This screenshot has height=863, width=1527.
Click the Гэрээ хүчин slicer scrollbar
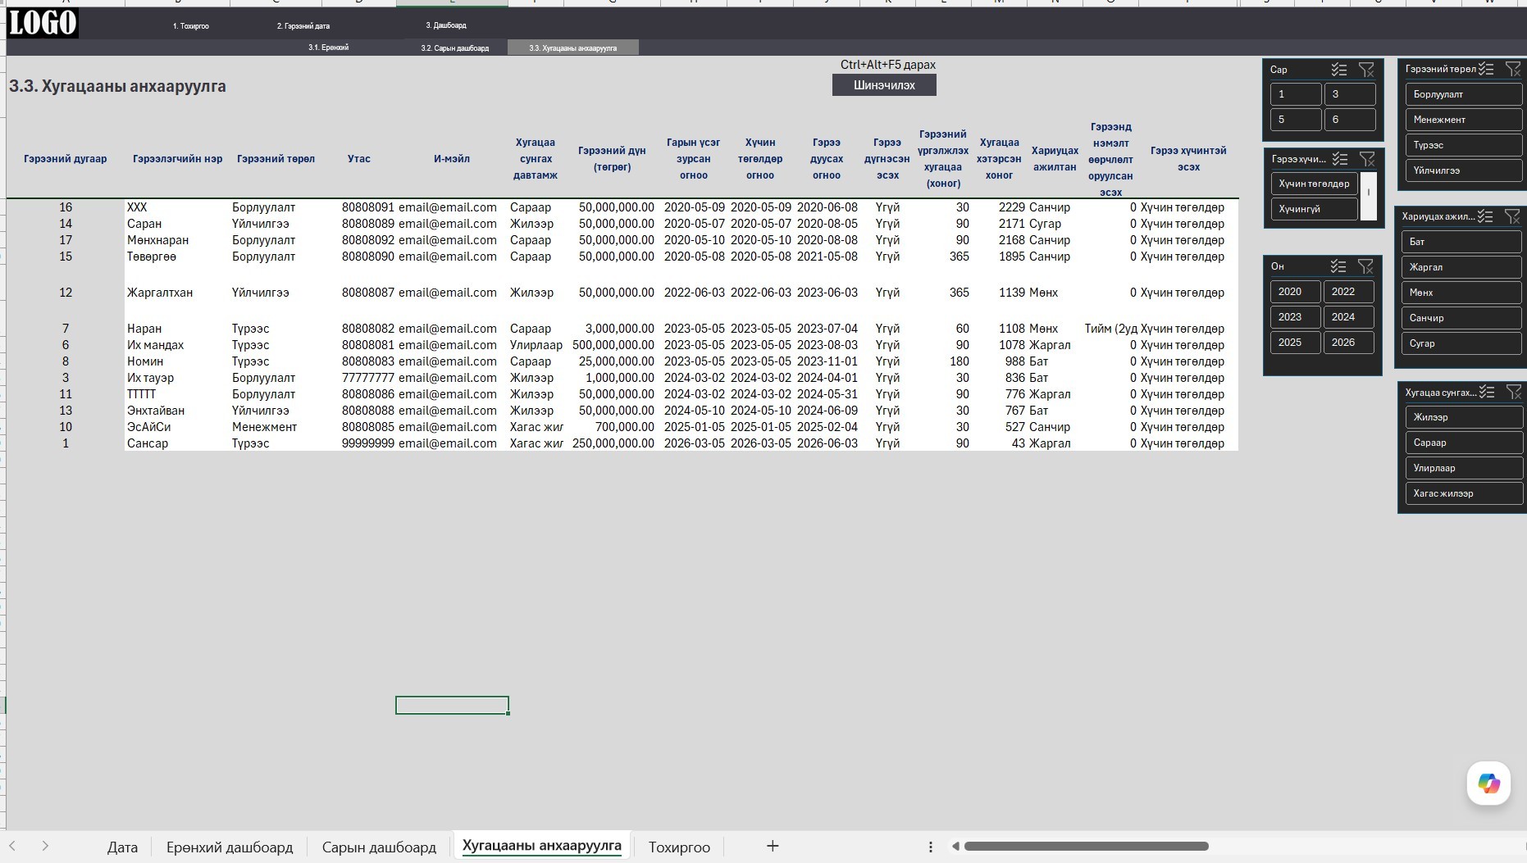point(1369,196)
